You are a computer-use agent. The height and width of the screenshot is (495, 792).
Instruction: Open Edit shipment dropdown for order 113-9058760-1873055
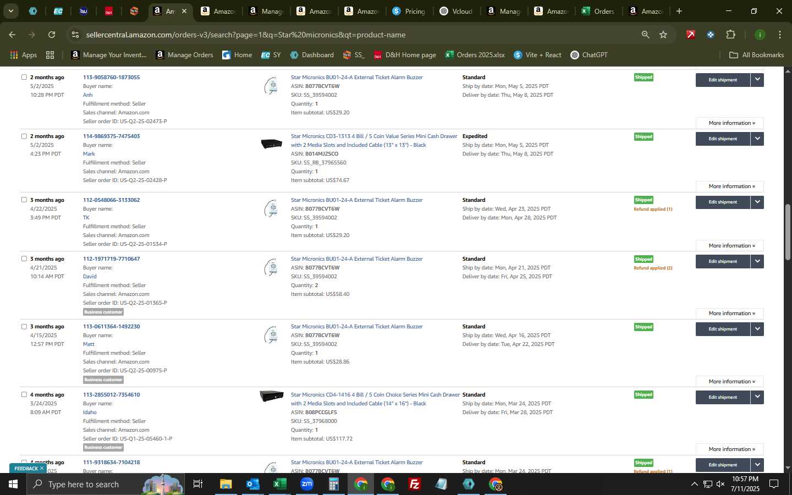757,80
